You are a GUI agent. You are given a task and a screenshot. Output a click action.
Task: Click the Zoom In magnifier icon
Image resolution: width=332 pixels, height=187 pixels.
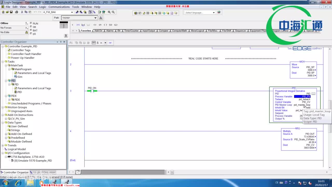tap(109, 12)
